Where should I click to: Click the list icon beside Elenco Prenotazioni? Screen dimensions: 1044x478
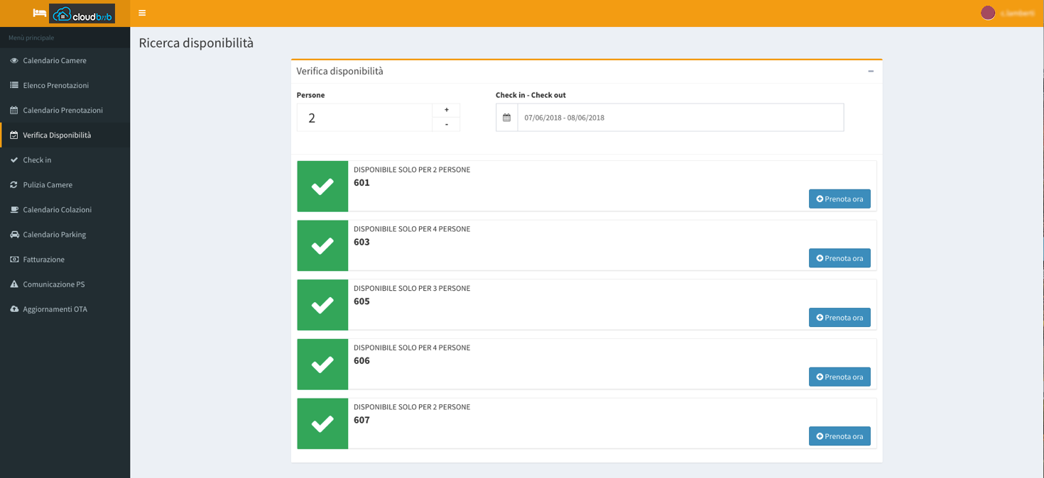point(14,85)
